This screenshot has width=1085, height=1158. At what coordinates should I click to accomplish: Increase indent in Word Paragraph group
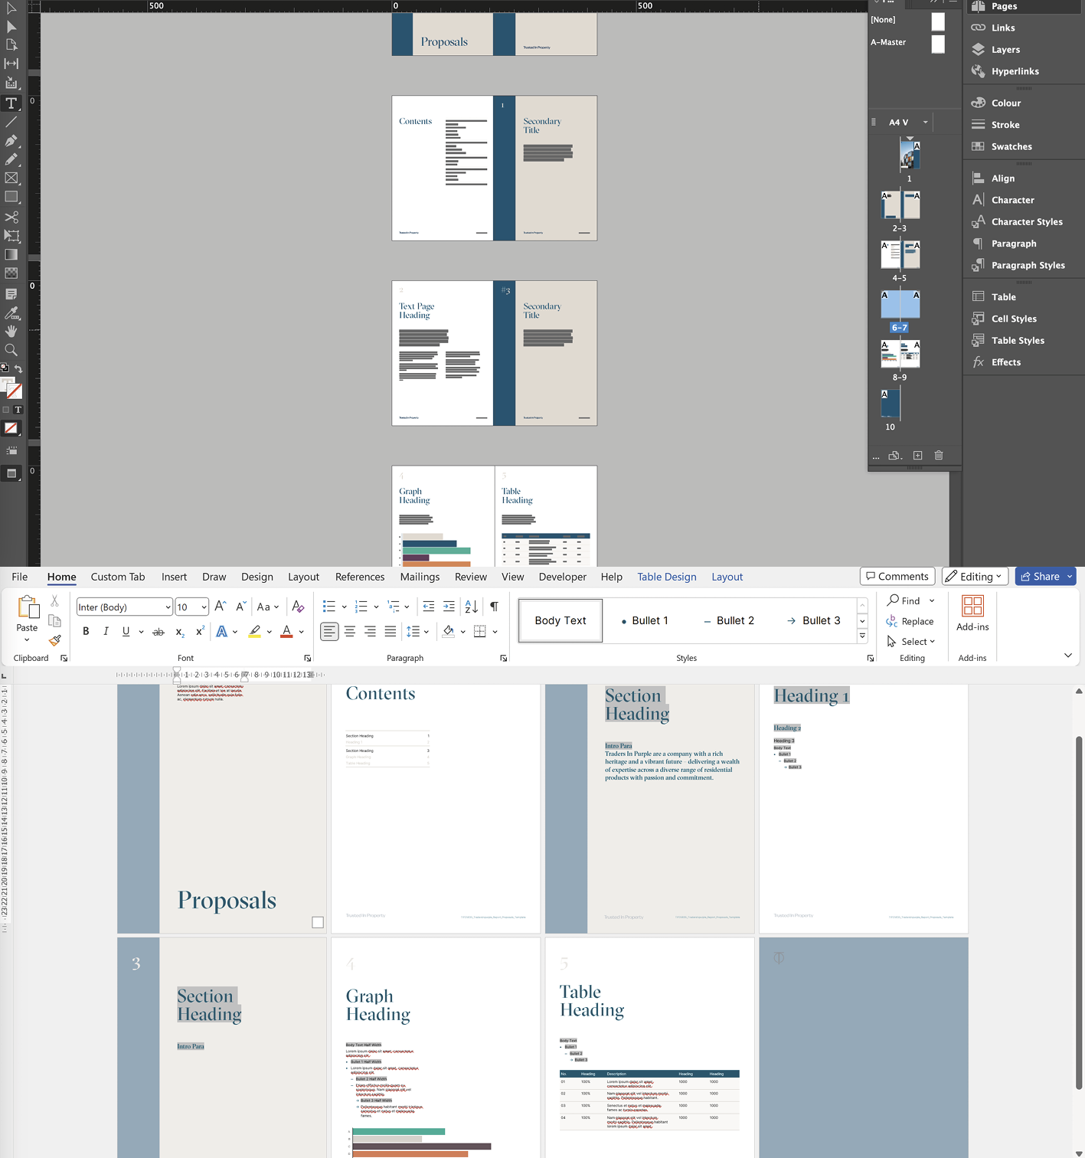point(449,607)
